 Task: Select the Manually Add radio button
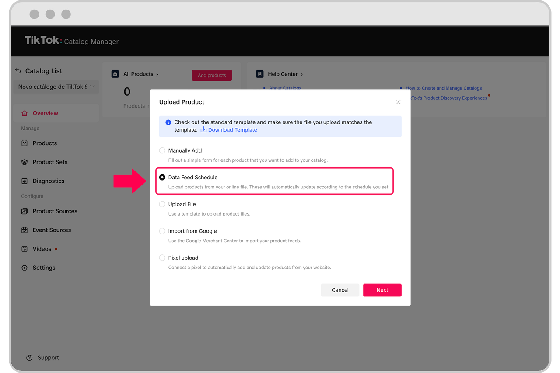(162, 150)
